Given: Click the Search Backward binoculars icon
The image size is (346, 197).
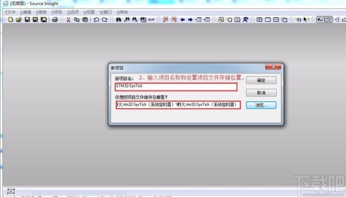Looking at the screenshot, I should coord(127,20).
